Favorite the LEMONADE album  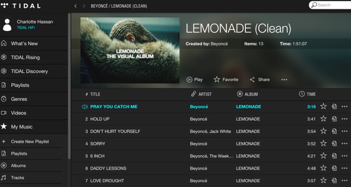(x=226, y=79)
